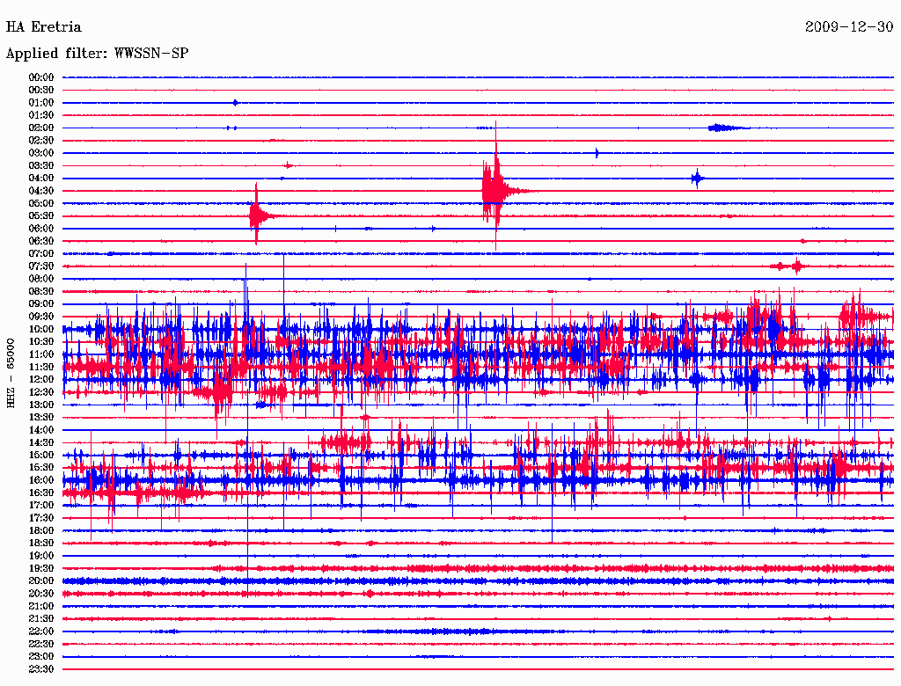This screenshot has width=901, height=686.
Task: Select the 06:00 time label
Action: pyautogui.click(x=40, y=229)
